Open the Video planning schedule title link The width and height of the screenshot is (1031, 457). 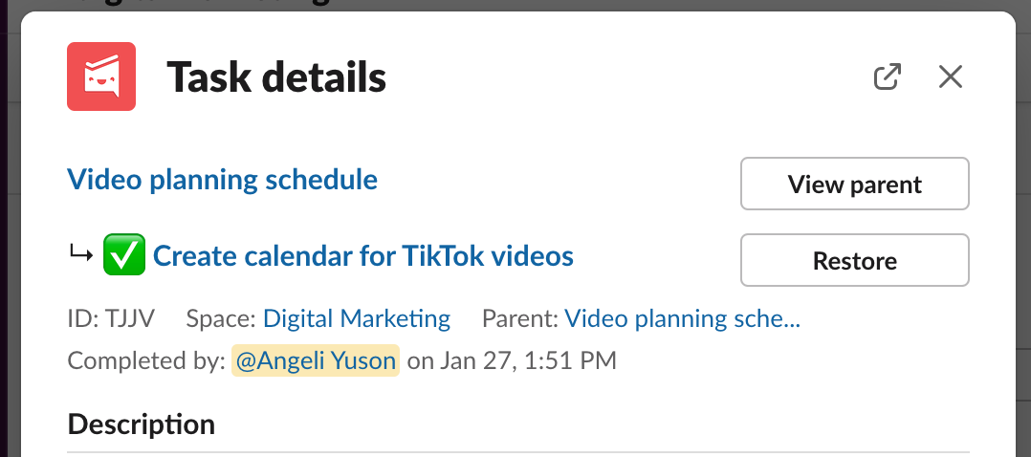[222, 179]
